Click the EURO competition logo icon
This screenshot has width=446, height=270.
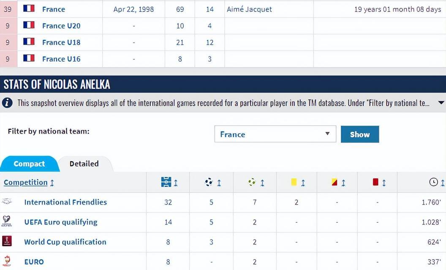pyautogui.click(x=7, y=261)
